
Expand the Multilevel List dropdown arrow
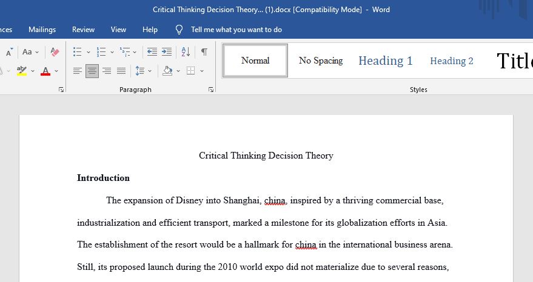135,52
